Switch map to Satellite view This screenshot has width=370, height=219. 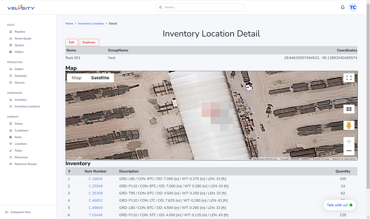pos(100,78)
